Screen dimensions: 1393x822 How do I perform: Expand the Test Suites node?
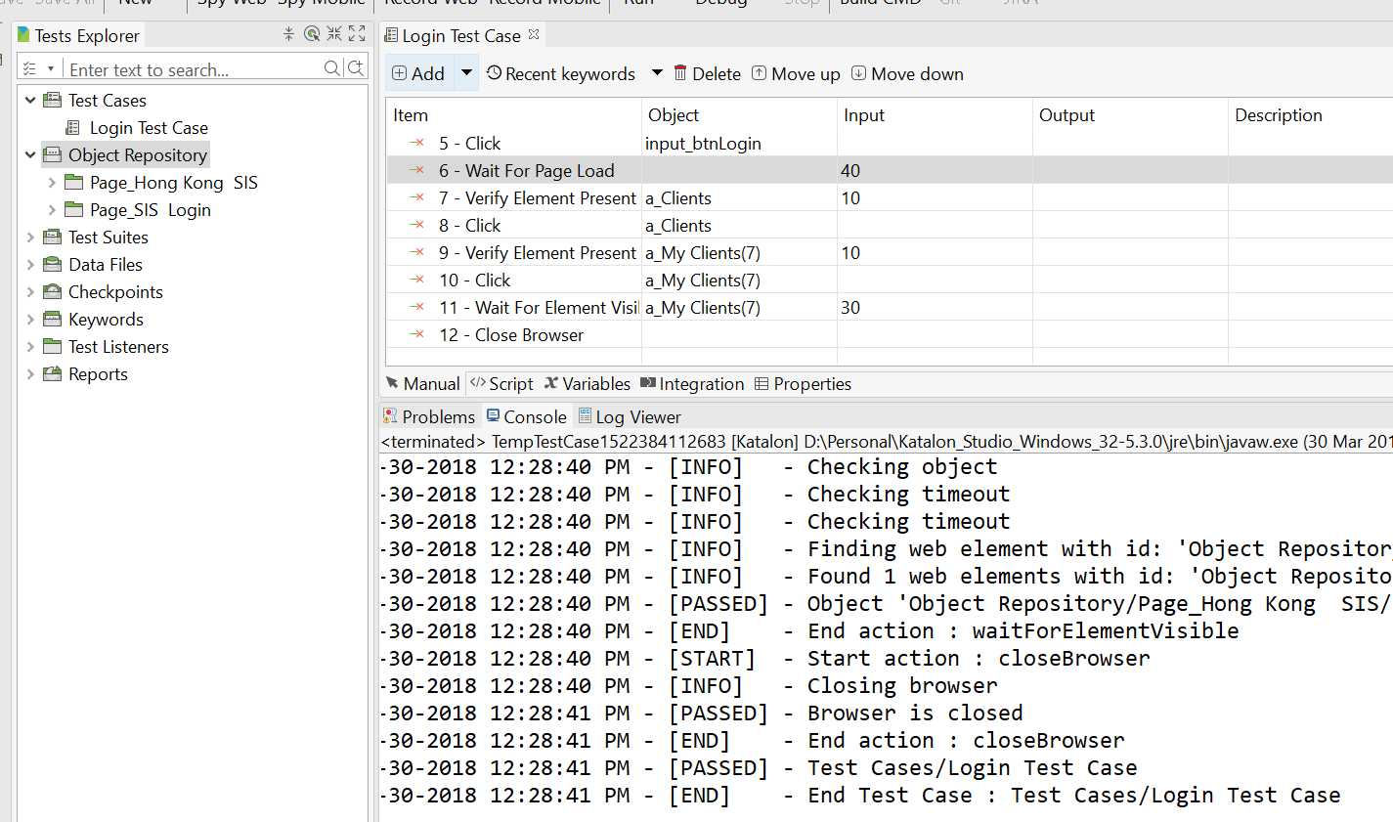(x=30, y=237)
